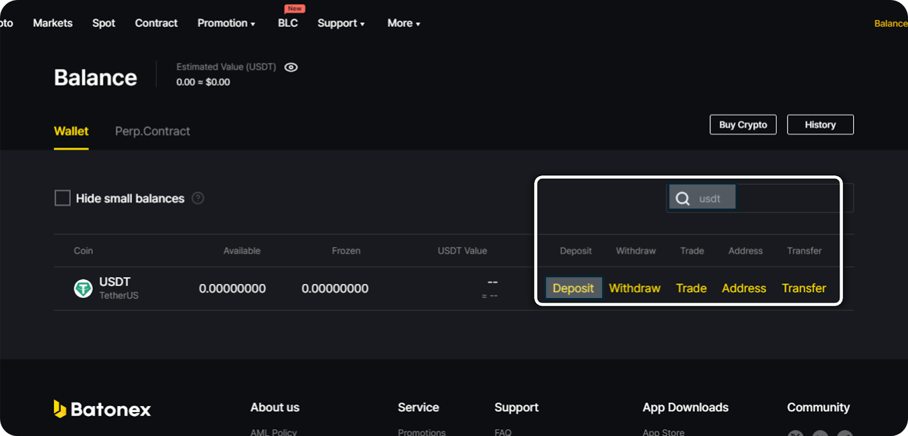Click the App Downloads footer heading
This screenshot has width=908, height=436.
click(686, 407)
